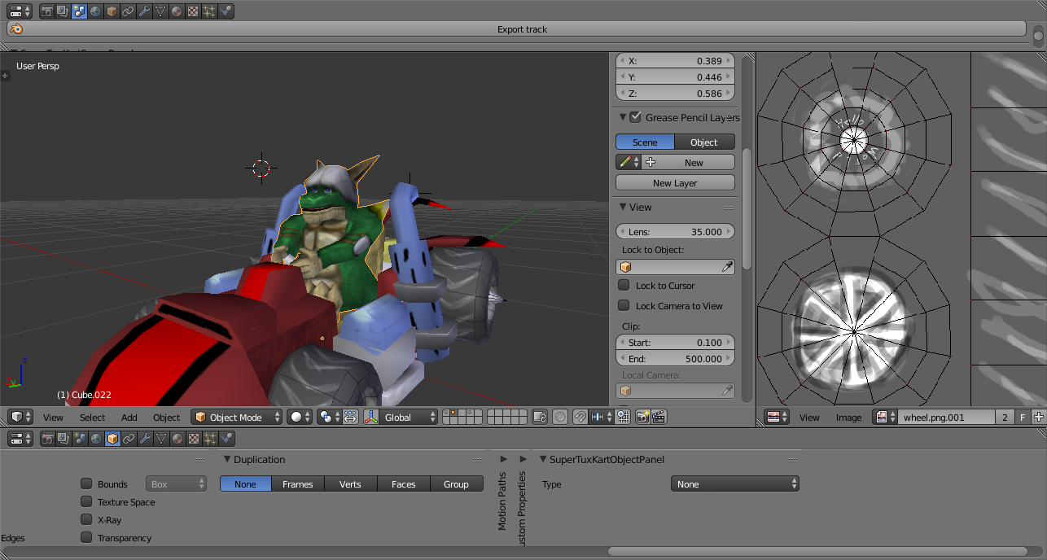Viewport: 1047px width, 560px height.
Task: Click the Modifiers wrench icon in bottom properties header
Action: click(x=144, y=439)
